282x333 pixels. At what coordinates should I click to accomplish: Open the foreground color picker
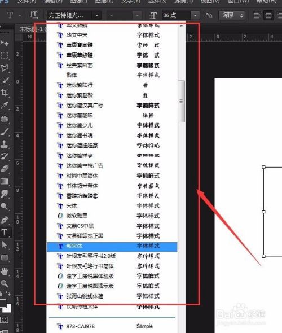point(3,303)
